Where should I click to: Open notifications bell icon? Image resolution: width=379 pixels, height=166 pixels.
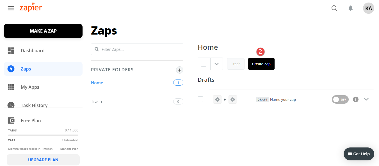click(x=351, y=8)
